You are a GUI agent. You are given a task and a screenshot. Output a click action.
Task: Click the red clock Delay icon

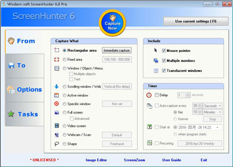coord(149,95)
